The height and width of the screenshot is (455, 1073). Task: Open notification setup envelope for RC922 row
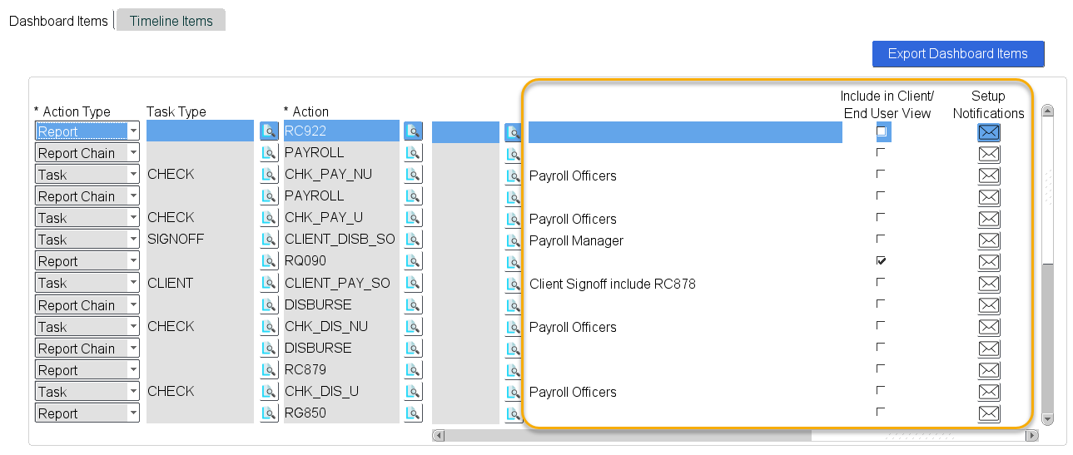tap(988, 132)
